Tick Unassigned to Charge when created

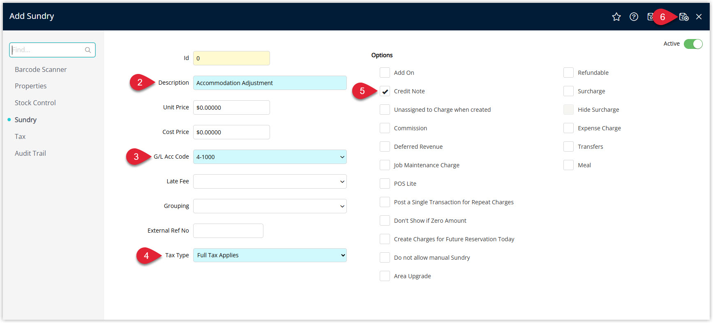click(385, 110)
